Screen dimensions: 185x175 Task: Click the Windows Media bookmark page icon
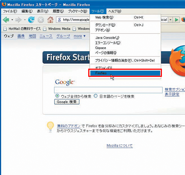click(44, 29)
